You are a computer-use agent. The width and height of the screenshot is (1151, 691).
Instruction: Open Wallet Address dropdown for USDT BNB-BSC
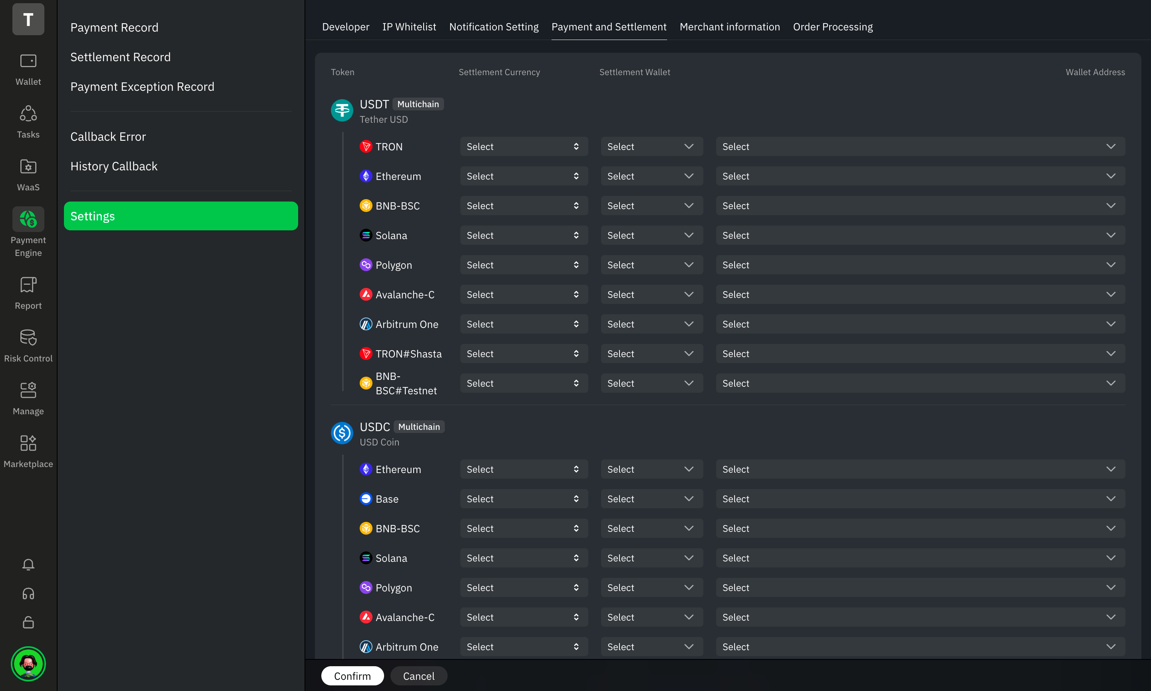click(x=920, y=206)
